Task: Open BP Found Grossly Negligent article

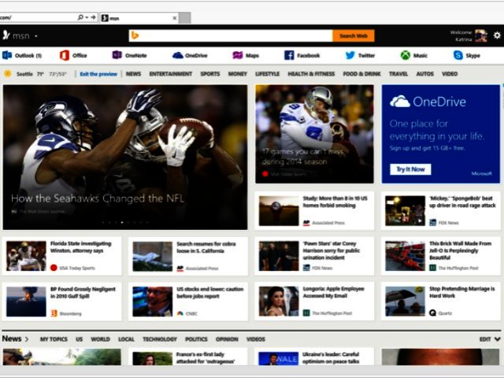Action: 62,302
